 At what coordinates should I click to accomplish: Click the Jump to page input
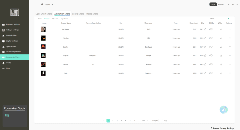[x=161, y=121]
